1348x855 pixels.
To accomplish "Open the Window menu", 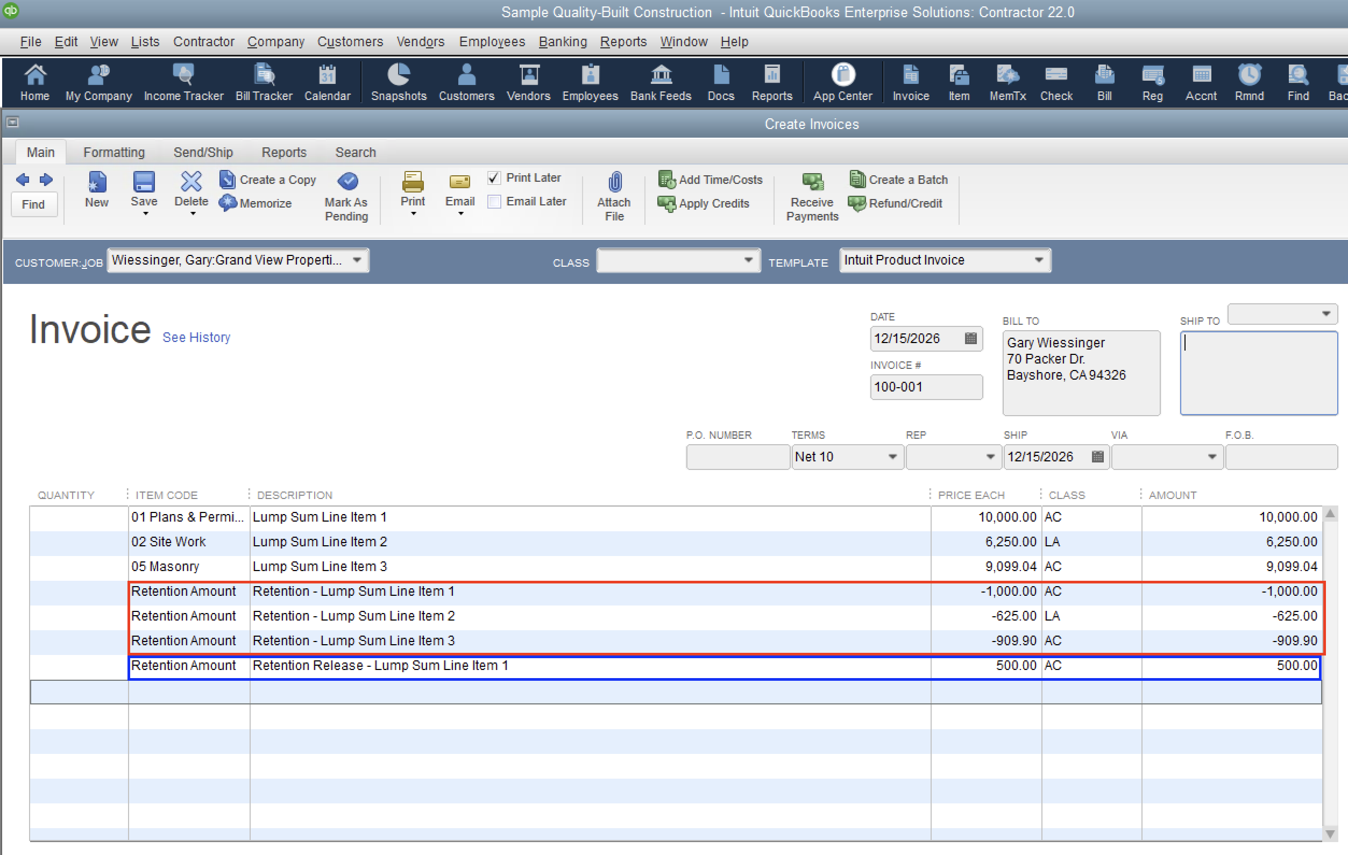I will tap(684, 42).
